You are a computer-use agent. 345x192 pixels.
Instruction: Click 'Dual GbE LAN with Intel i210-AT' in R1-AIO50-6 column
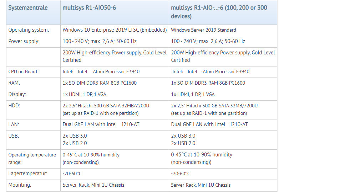click(x=101, y=124)
